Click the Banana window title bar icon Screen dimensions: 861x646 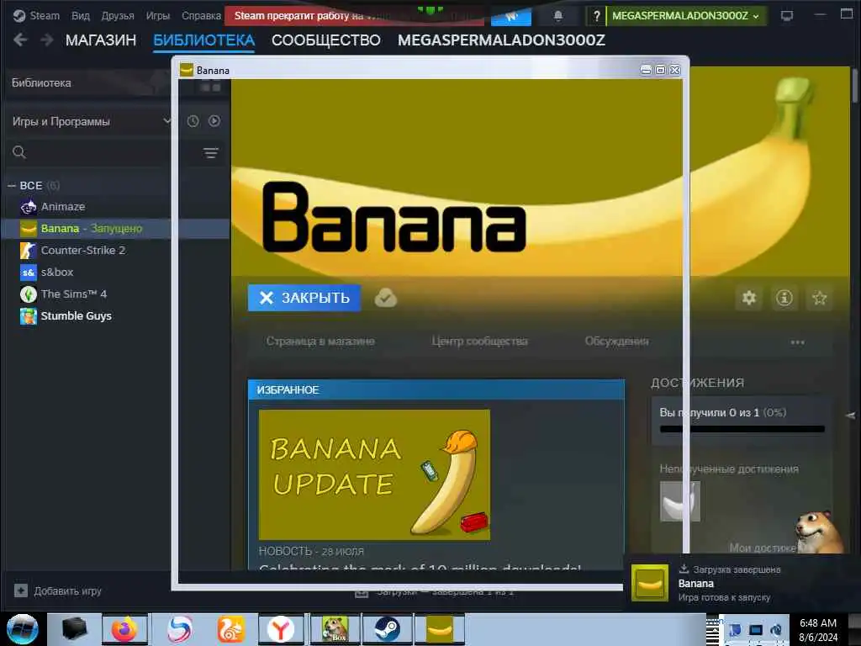click(187, 71)
